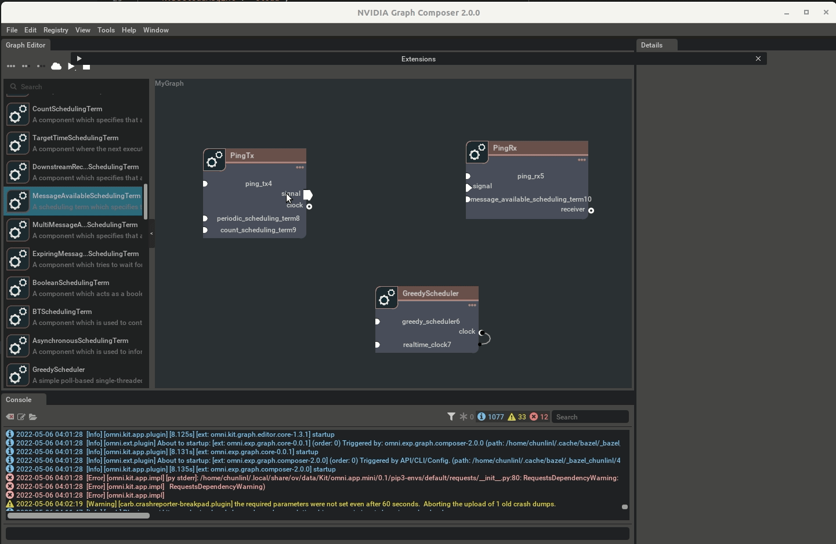Click the console edit log icon

(21, 417)
